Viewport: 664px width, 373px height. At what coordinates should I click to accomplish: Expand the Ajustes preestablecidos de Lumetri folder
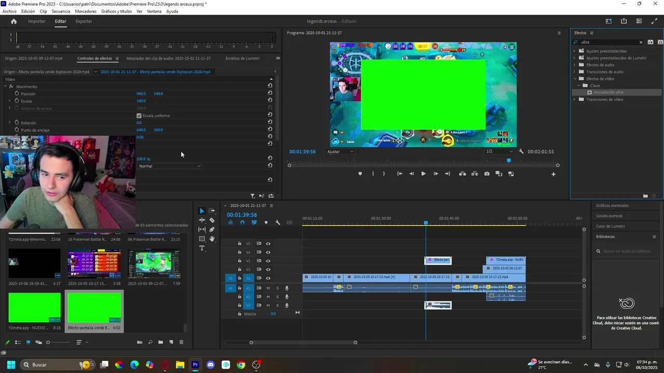pyautogui.click(x=575, y=58)
